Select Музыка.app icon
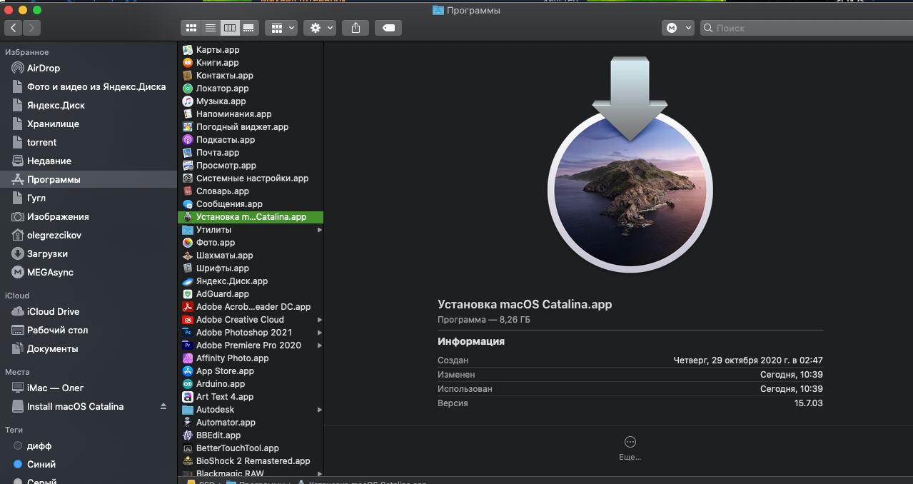This screenshot has height=484, width=913. 188,101
